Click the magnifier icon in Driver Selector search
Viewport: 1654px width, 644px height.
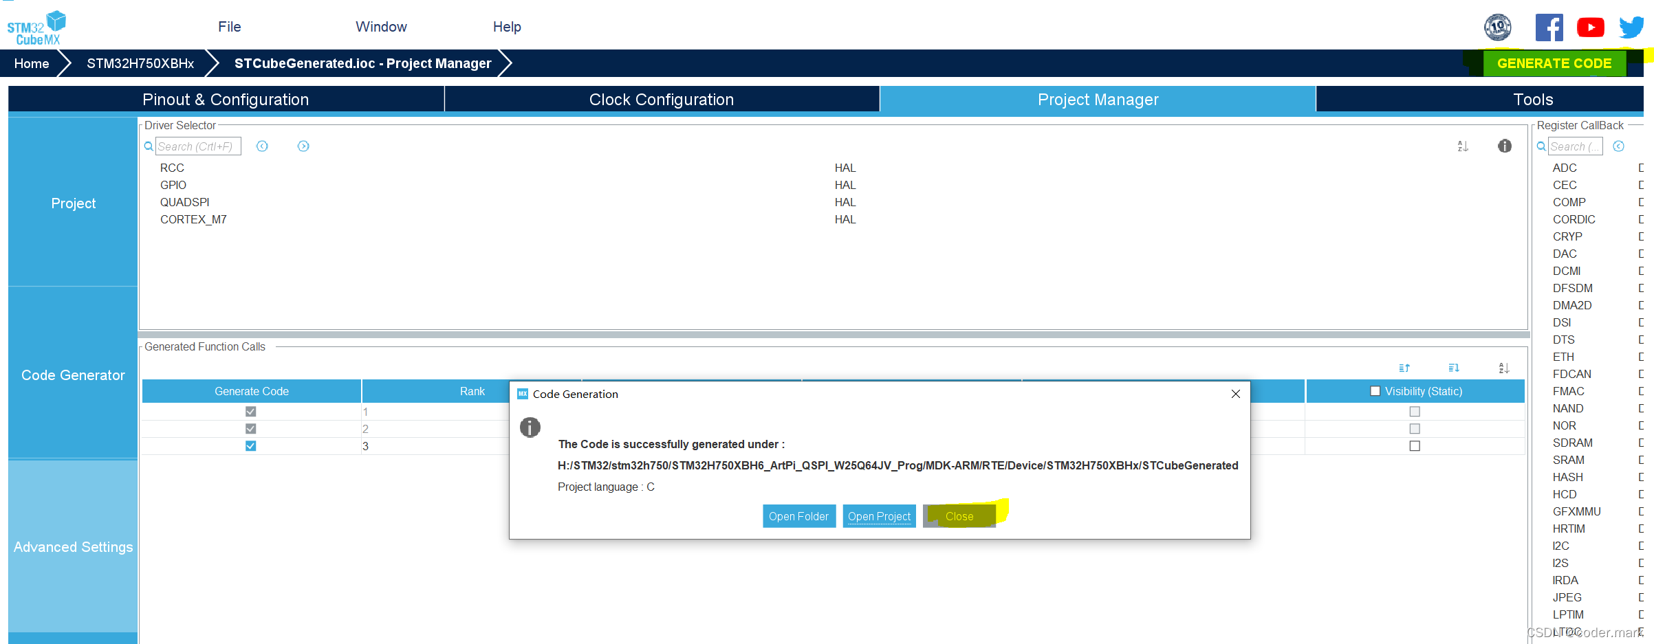[x=149, y=146]
